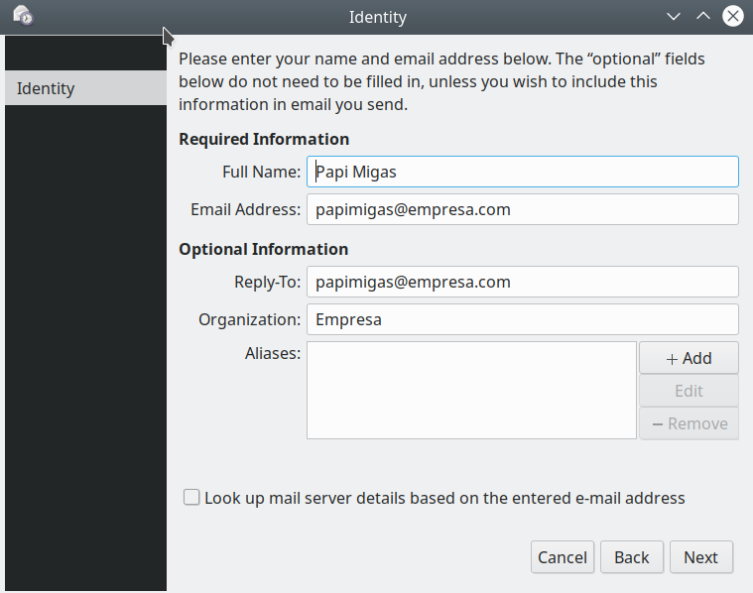Select the Identity step in sidebar
The height and width of the screenshot is (593, 753).
point(85,88)
